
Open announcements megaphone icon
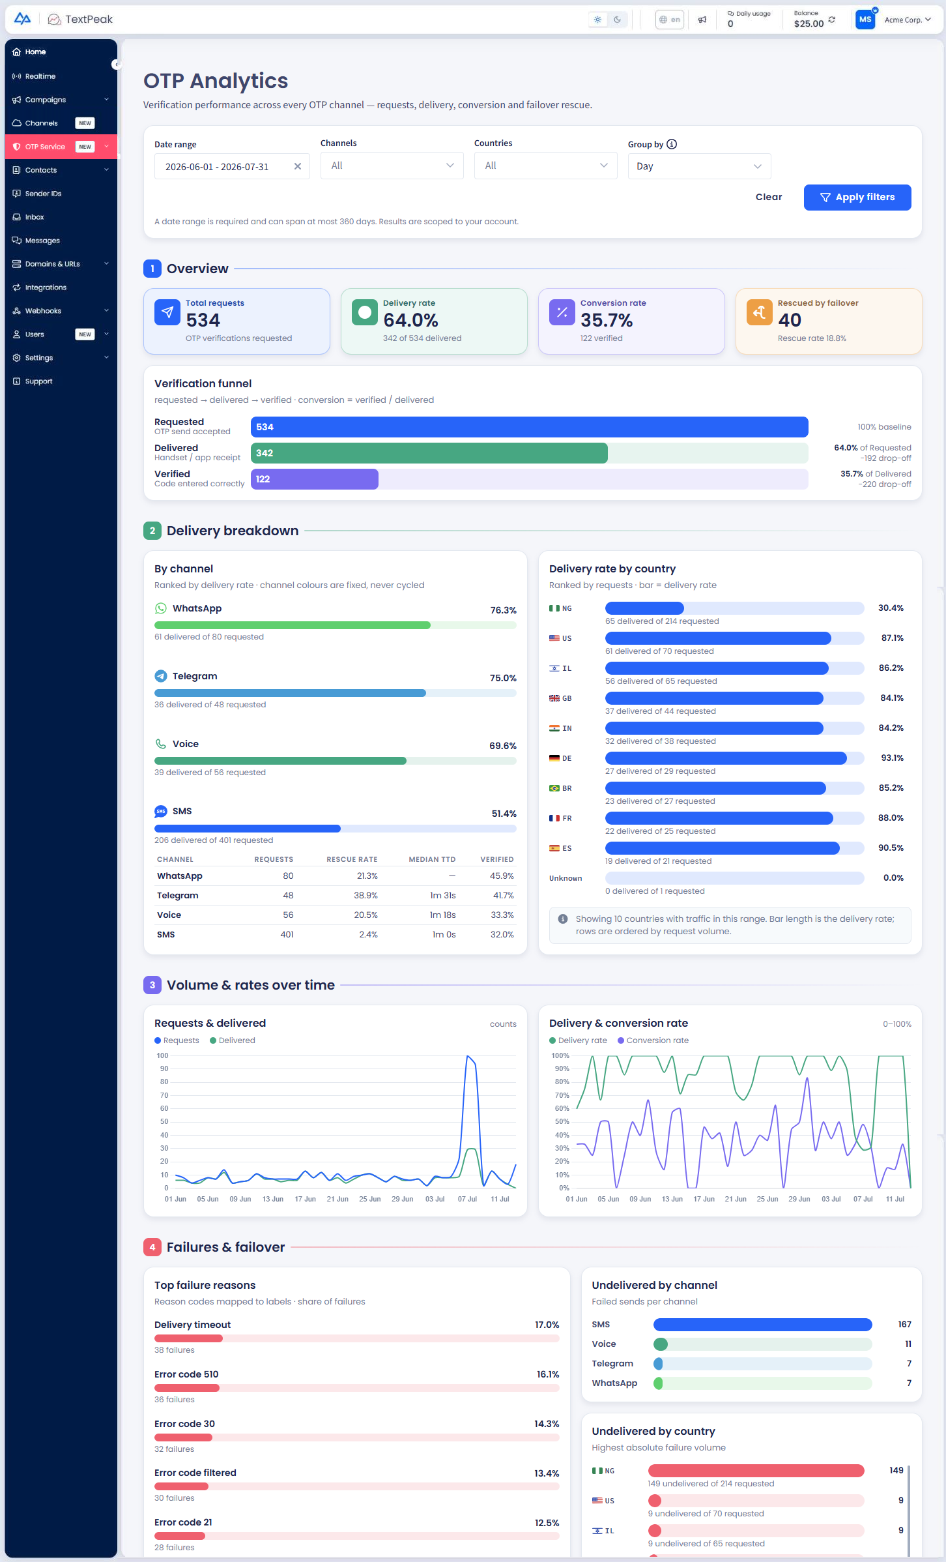(x=702, y=20)
